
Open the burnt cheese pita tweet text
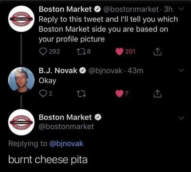click(x=48, y=159)
